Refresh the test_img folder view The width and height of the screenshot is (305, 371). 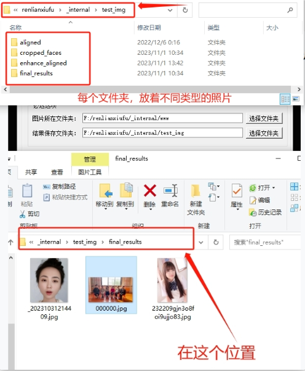pyautogui.click(x=185, y=10)
